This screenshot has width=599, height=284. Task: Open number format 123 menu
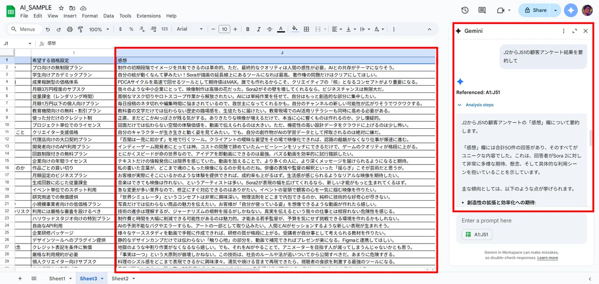[164, 29]
